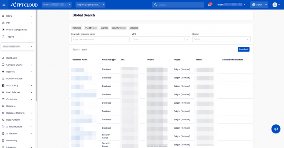Open the English language dropdown

pyautogui.click(x=259, y=5)
